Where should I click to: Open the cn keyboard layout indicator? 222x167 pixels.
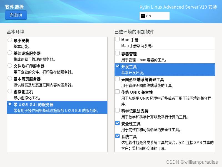tap(154, 16)
